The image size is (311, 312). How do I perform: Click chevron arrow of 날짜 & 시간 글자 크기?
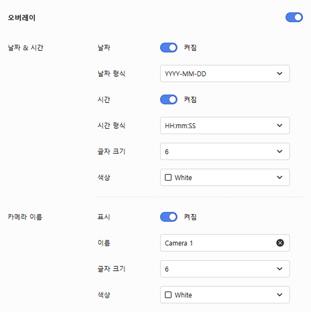[x=280, y=151]
